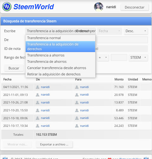The image size is (152, 159).
Task: Select Cancelar transferencia desde ahorros
Action: [x=60, y=68]
